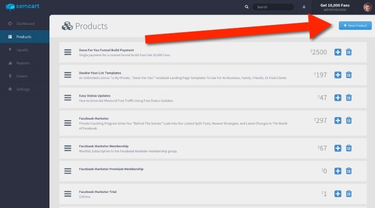375x208 pixels.
Task: Grab reorder handle for Easy Status Updates
Action: pos(68,98)
